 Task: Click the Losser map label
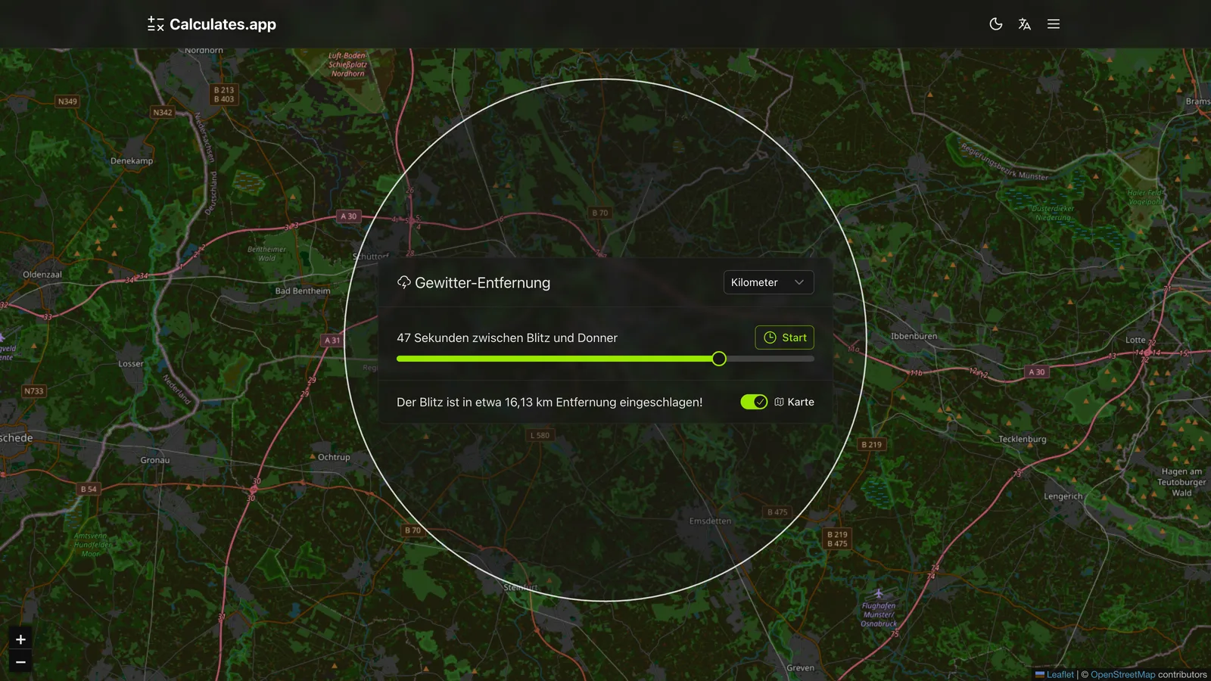point(131,364)
